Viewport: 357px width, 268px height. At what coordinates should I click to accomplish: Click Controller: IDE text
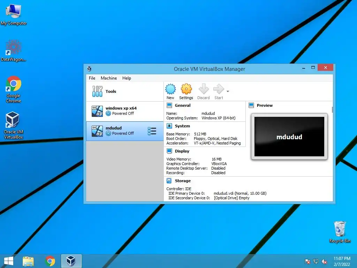coord(179,189)
